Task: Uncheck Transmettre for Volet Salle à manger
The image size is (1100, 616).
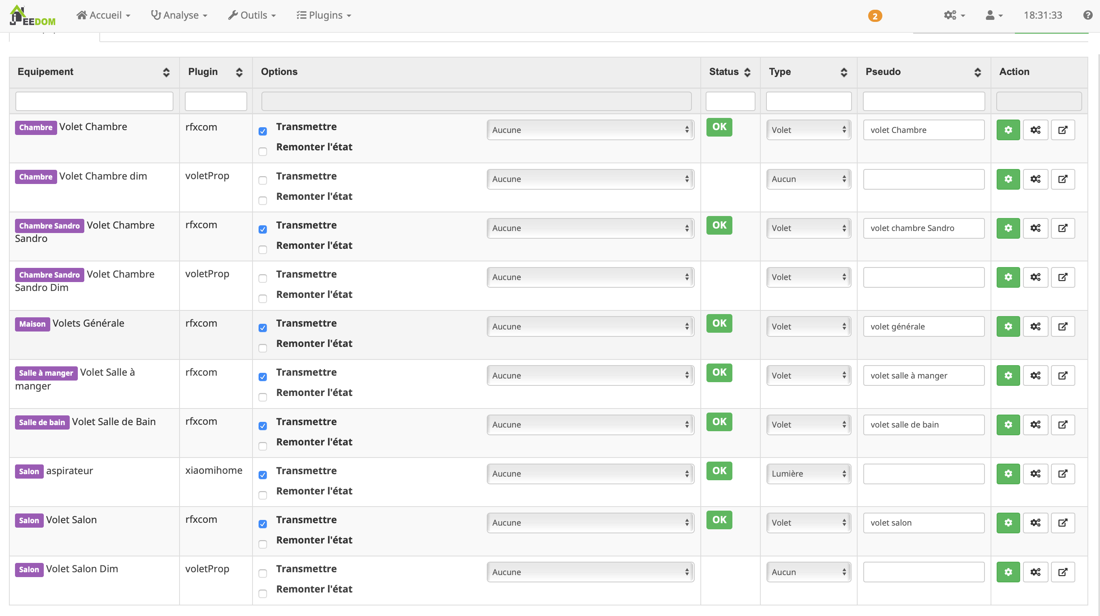Action: pos(263,377)
